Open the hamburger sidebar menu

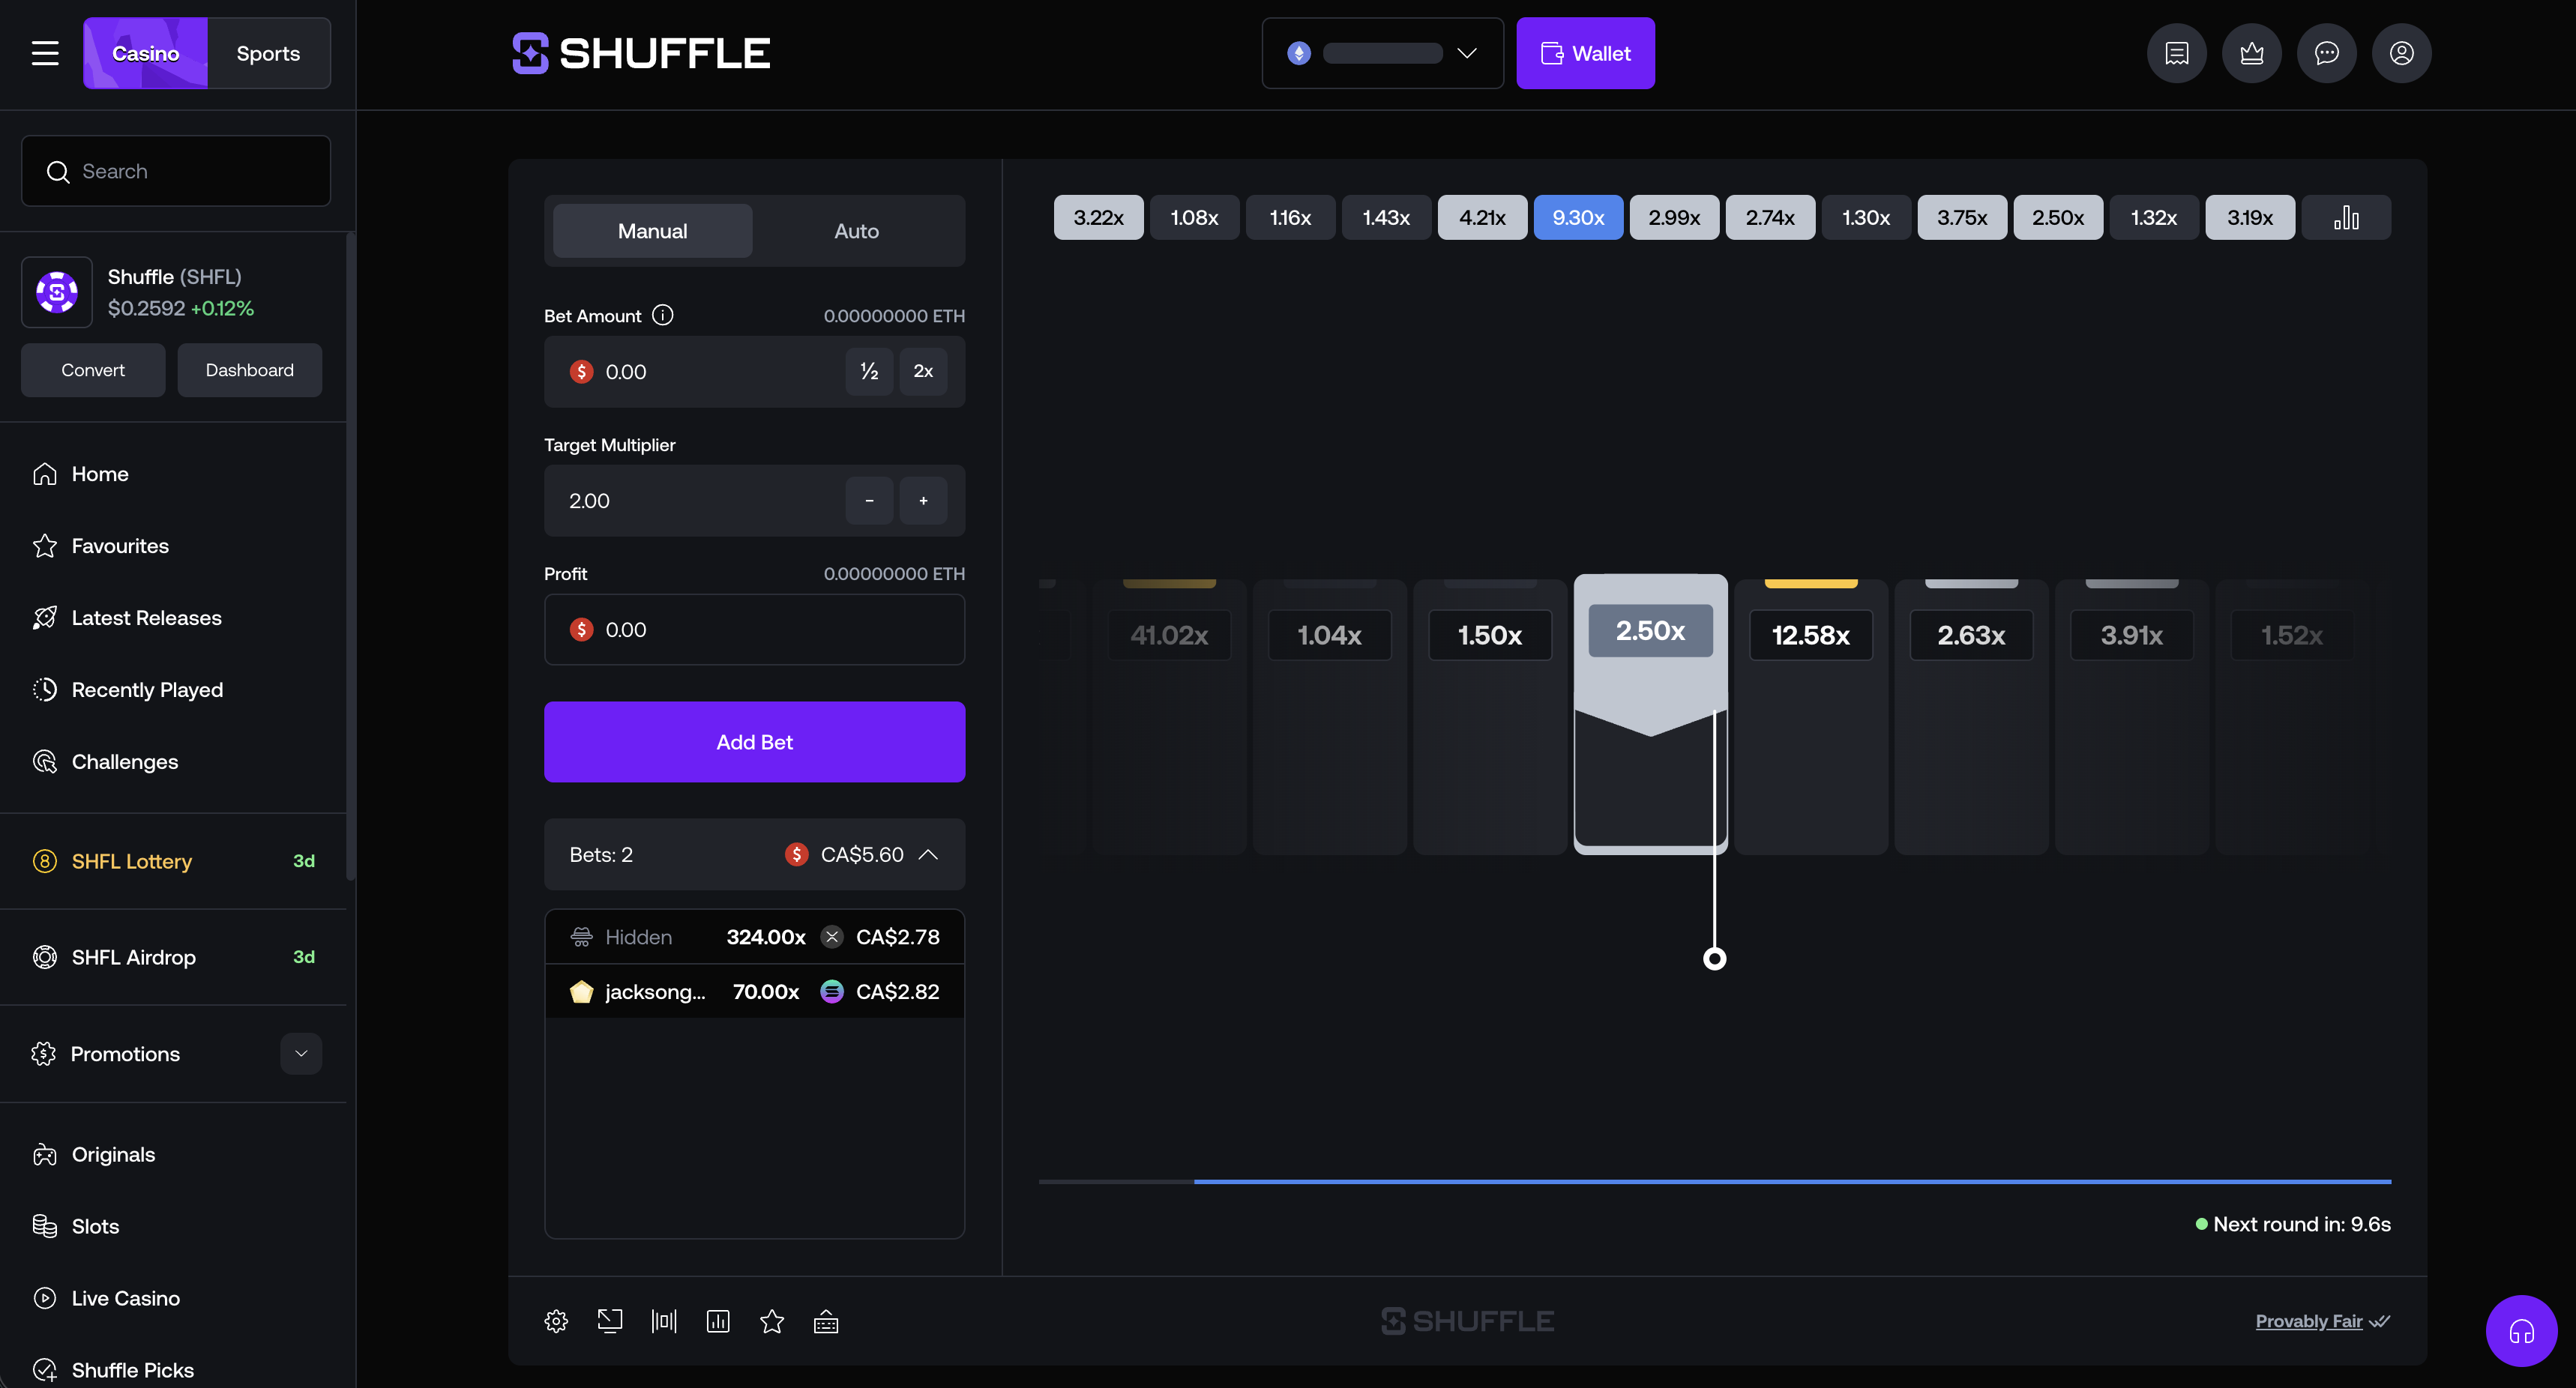coord(45,53)
